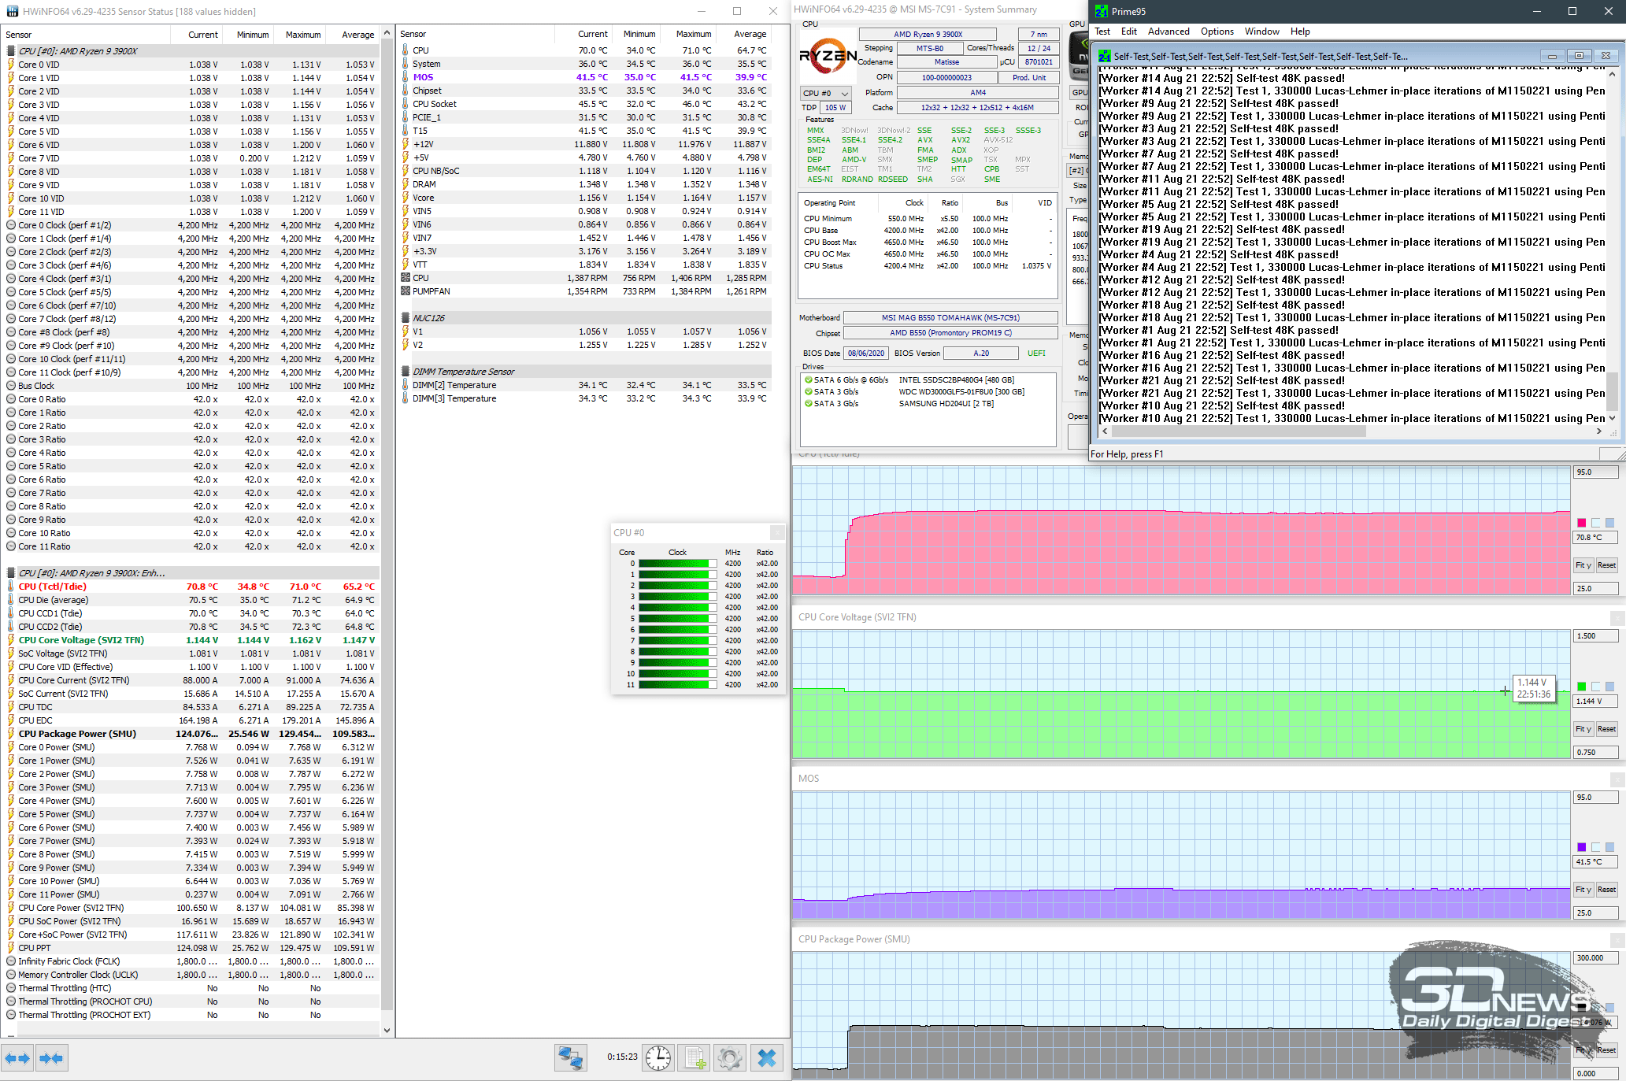Click the HWiNFO64 title bar app icon

[x=11, y=11]
